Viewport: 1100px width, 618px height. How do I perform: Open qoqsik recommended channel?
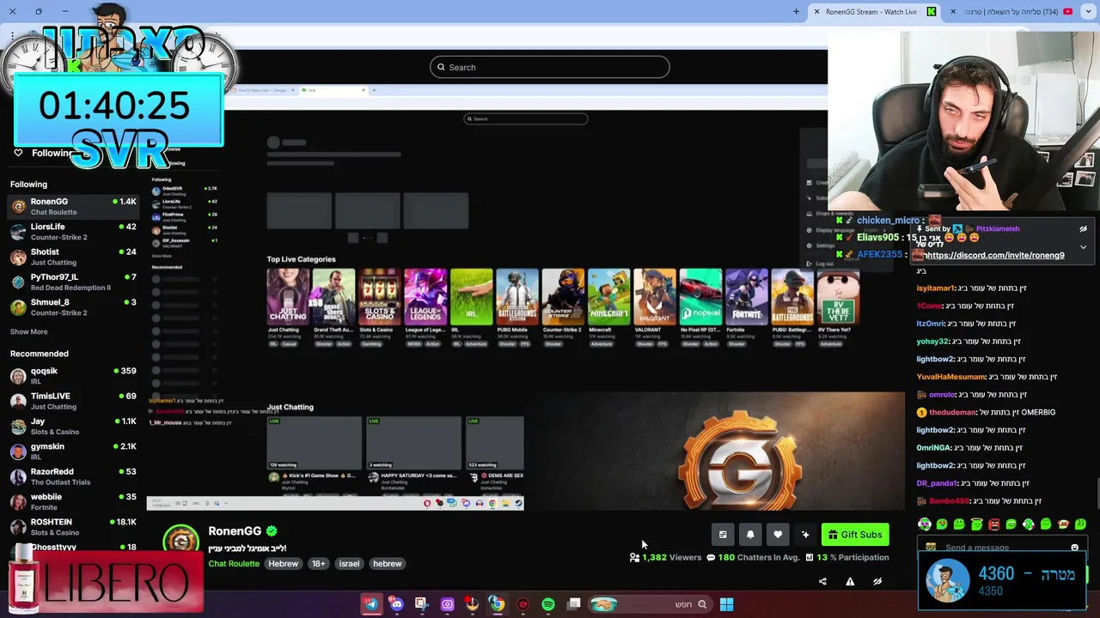point(73,376)
